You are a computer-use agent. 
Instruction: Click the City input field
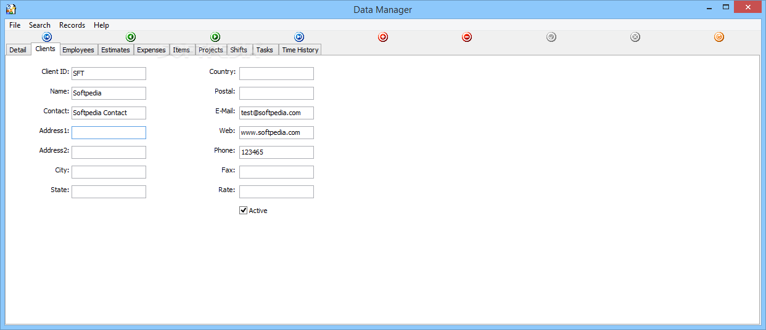pos(109,172)
